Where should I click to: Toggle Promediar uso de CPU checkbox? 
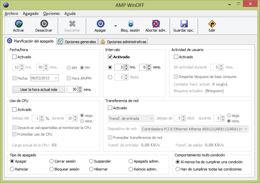click(15, 134)
